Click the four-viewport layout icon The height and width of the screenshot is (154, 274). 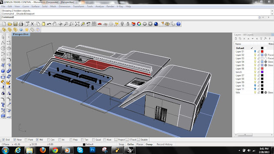tap(94, 24)
